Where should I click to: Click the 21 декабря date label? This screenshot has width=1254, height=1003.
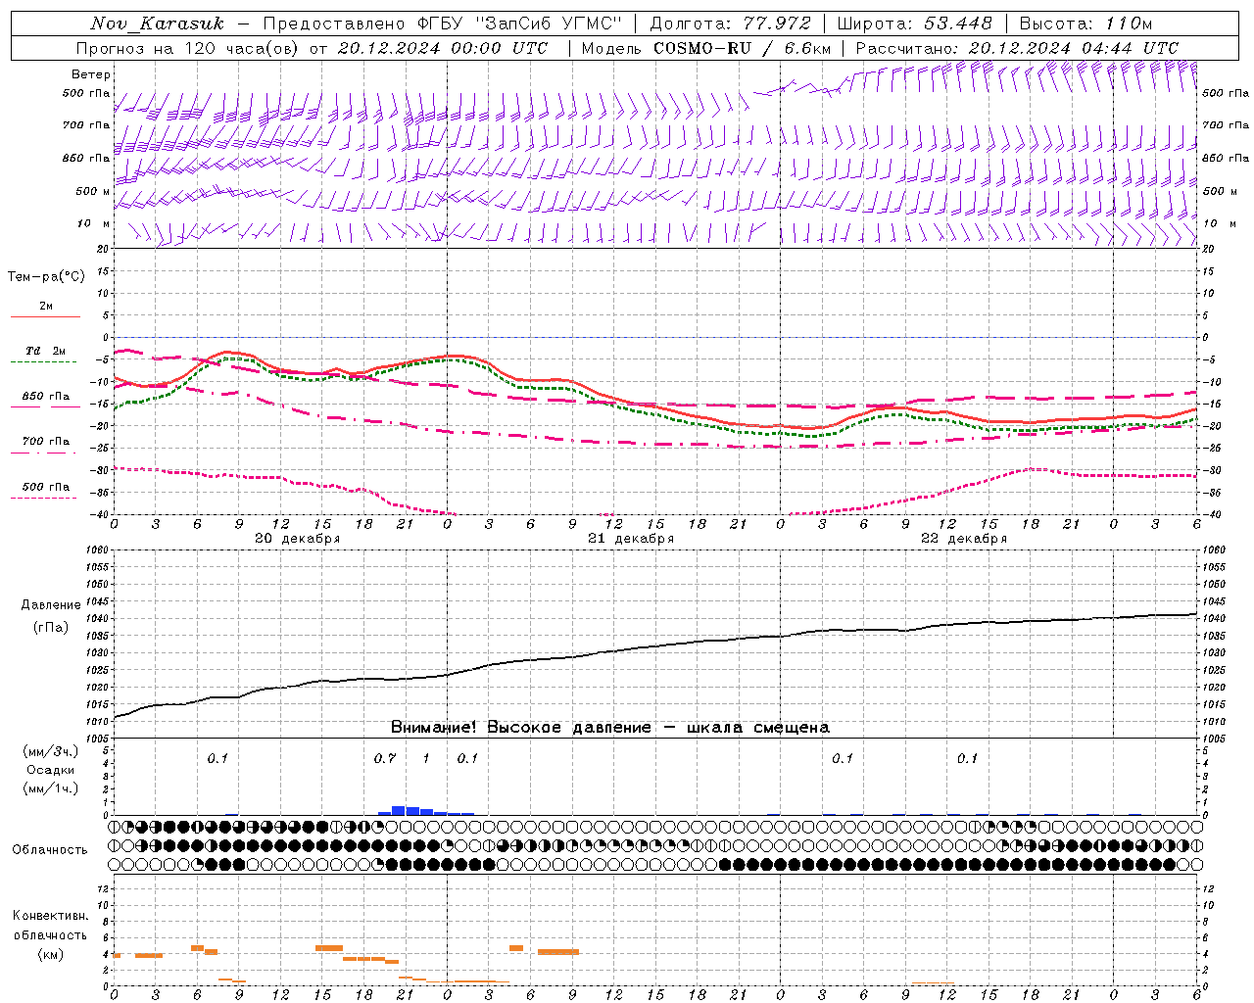[x=630, y=539]
